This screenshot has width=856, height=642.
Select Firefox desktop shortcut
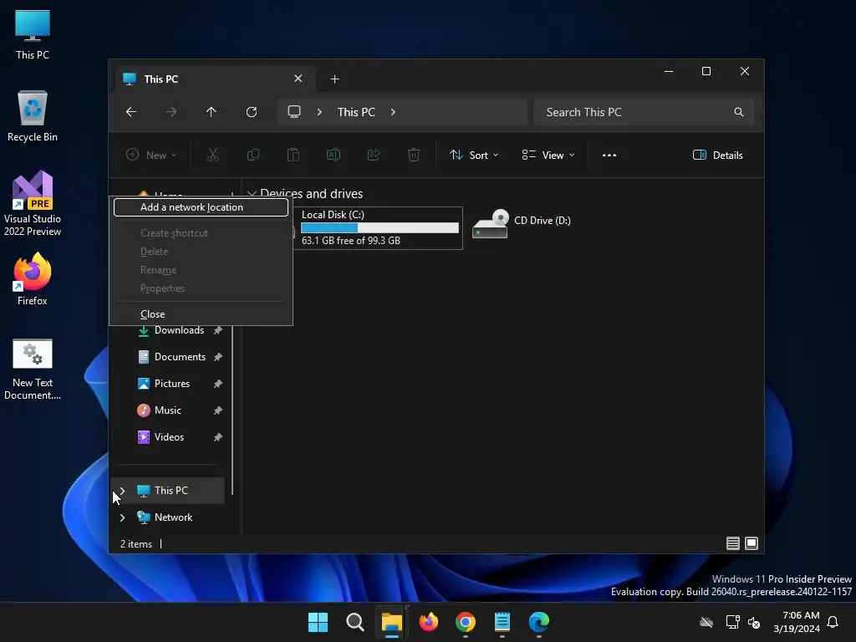pos(33,279)
